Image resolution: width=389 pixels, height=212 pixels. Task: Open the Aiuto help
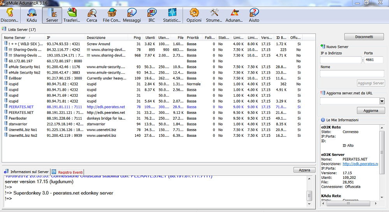(x=254, y=16)
